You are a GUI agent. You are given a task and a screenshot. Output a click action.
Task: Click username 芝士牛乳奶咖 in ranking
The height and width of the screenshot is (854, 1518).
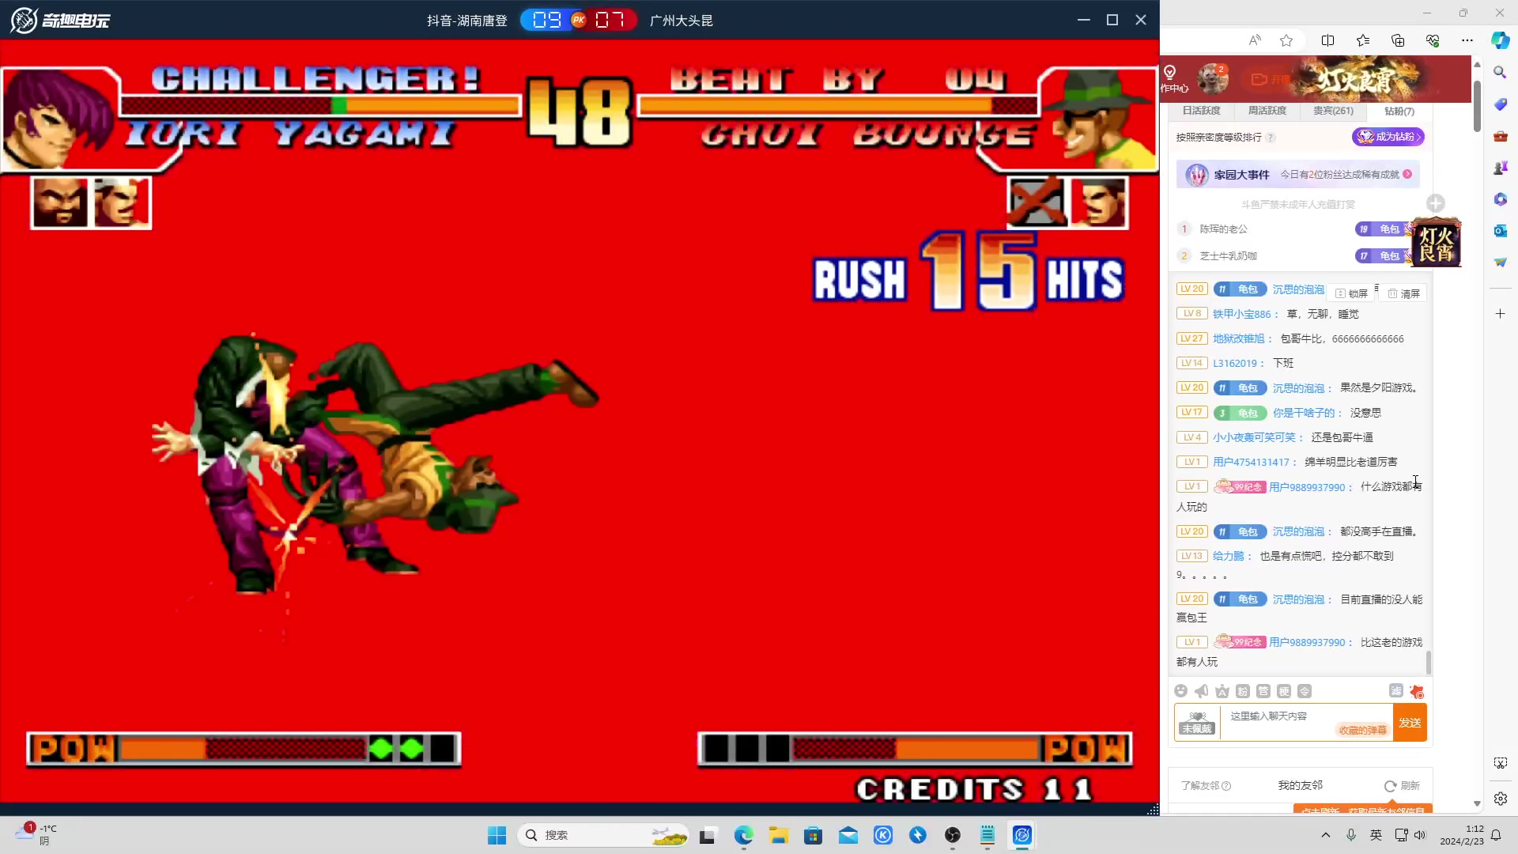click(1228, 256)
